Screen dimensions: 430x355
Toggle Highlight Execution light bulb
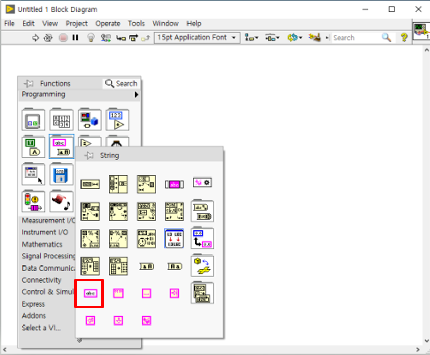click(91, 38)
